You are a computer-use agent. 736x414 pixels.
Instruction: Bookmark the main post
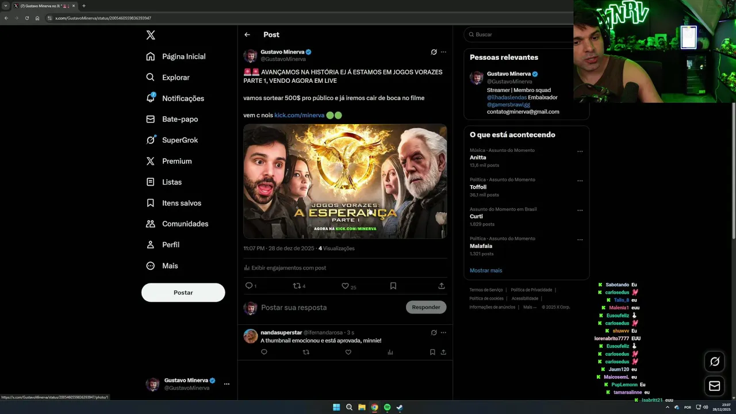[393, 286]
